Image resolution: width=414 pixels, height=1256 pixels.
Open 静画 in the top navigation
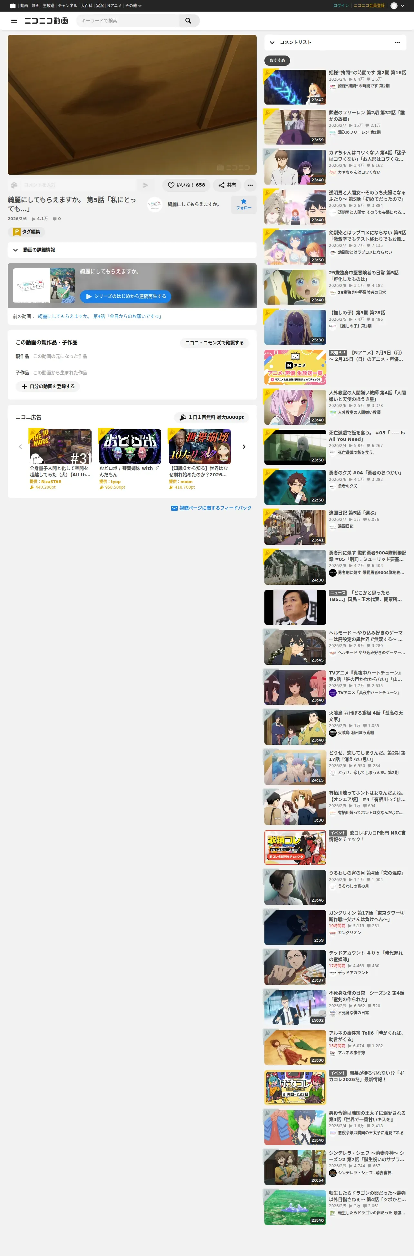[x=35, y=6]
